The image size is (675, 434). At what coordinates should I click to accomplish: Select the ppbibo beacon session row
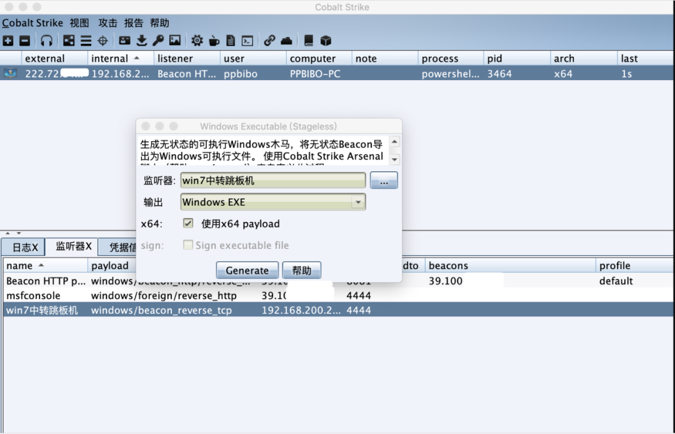(337, 74)
